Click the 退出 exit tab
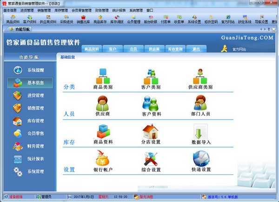The image size is (279, 202). click(x=196, y=49)
